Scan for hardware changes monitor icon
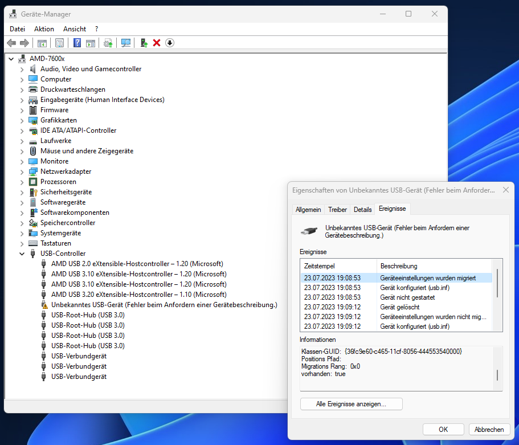Viewport: 519px width, 445px height. 126,43
